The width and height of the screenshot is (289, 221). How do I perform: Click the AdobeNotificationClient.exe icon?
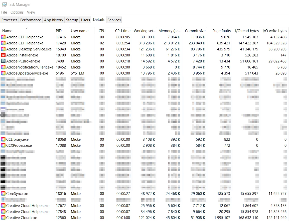tap(3, 67)
